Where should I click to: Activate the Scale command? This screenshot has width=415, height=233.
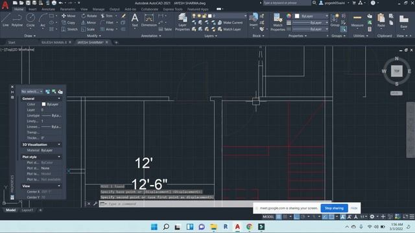(88, 29)
